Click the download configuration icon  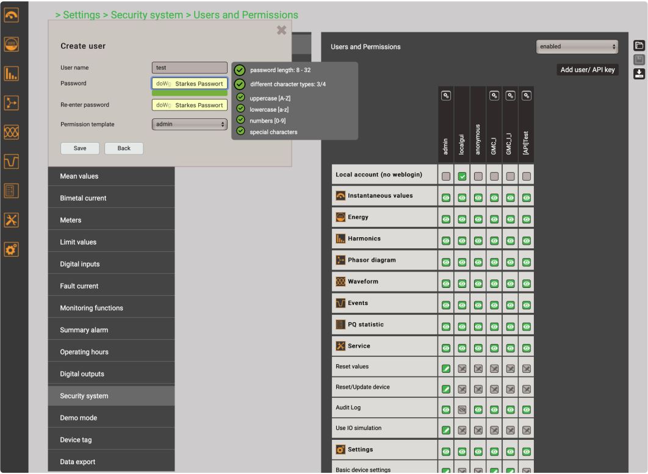coord(639,74)
